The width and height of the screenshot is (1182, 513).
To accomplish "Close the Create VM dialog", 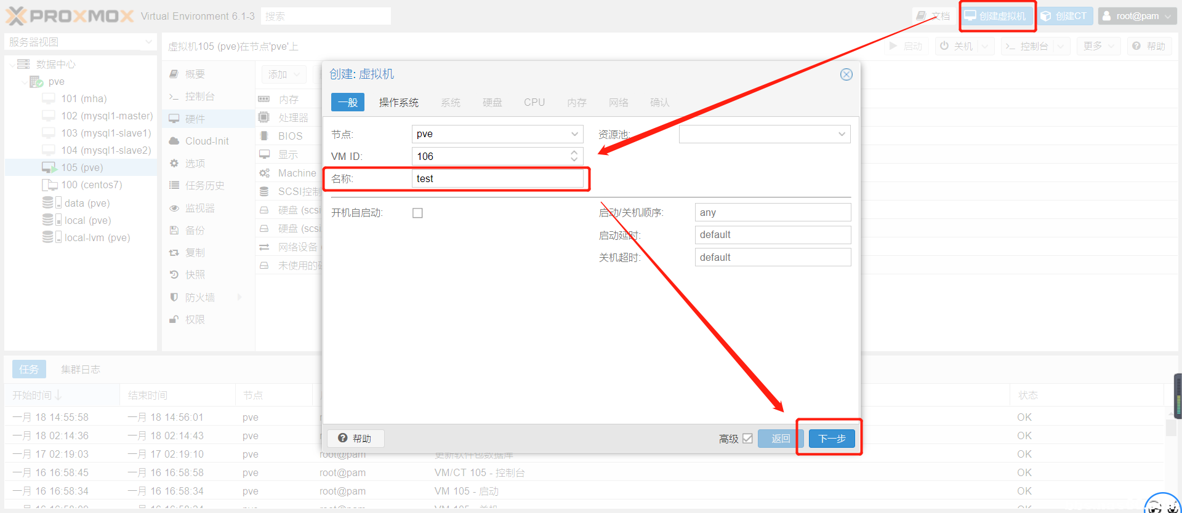I will tap(846, 74).
